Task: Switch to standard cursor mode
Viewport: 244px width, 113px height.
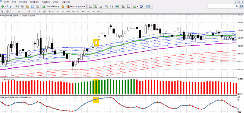Action: click(x=2, y=11)
